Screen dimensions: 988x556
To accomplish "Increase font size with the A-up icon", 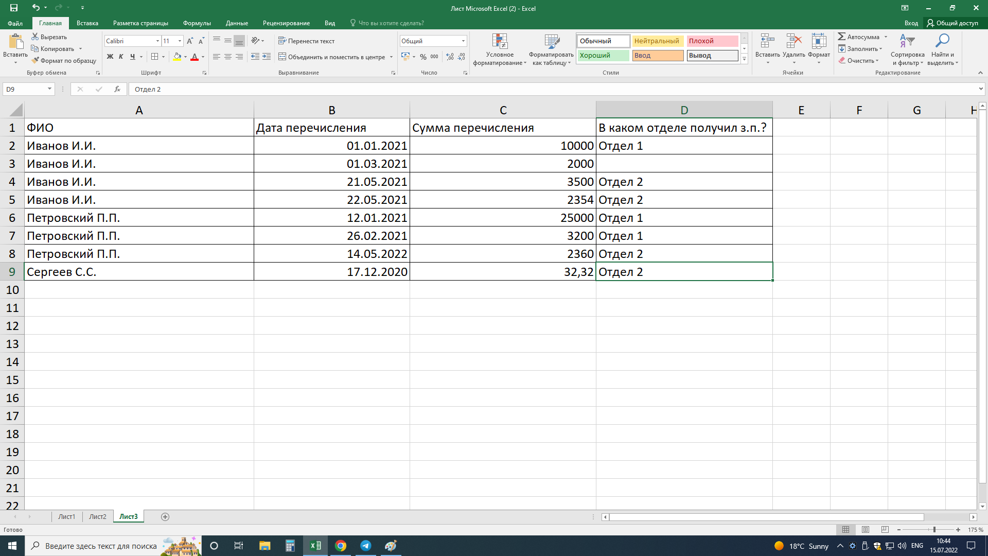I will click(x=190, y=41).
